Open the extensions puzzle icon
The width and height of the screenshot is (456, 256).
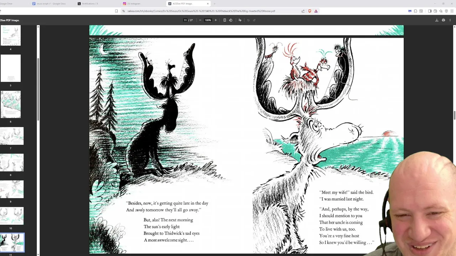pos(415,11)
